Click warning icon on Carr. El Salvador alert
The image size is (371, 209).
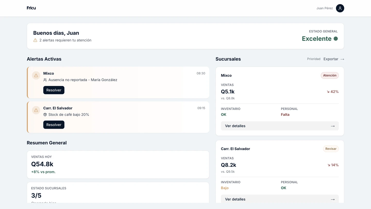pyautogui.click(x=36, y=110)
